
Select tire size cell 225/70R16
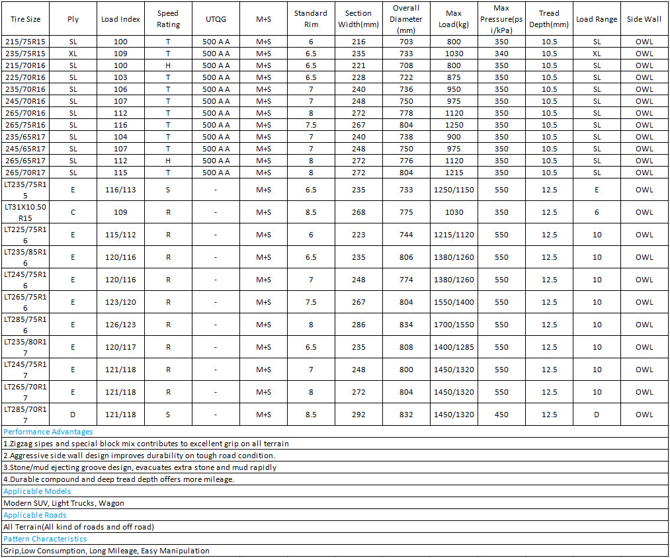[x=25, y=77]
